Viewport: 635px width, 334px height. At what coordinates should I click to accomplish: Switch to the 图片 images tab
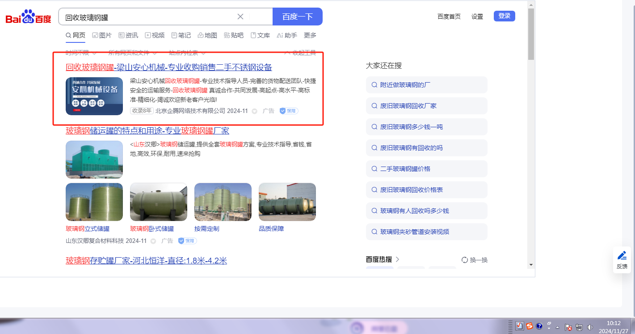point(101,35)
